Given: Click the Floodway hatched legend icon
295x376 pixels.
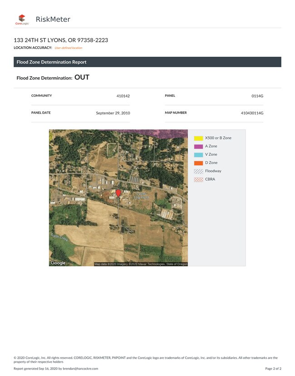Looking at the screenshot, I should click(x=198, y=171).
